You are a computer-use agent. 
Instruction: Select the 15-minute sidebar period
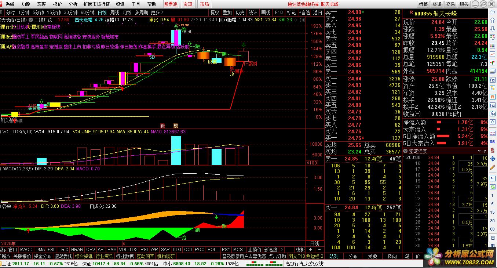click(493, 212)
